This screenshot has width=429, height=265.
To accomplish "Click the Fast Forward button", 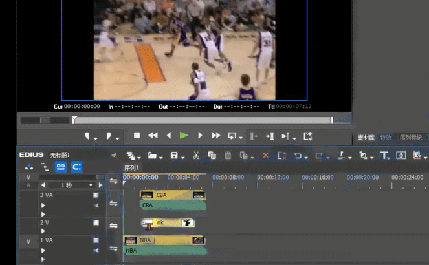I will click(216, 136).
